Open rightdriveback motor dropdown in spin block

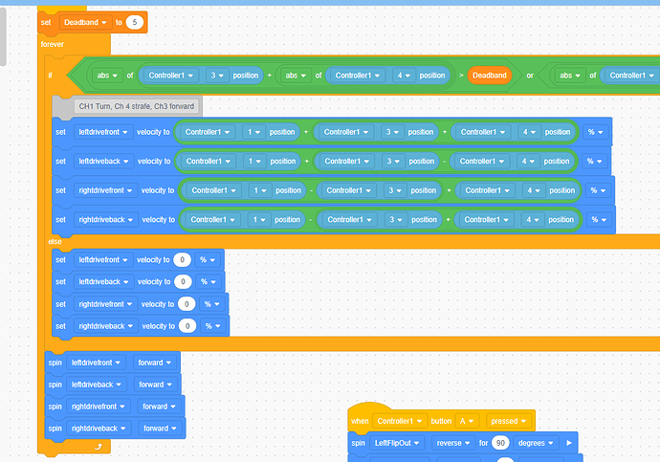click(x=99, y=429)
